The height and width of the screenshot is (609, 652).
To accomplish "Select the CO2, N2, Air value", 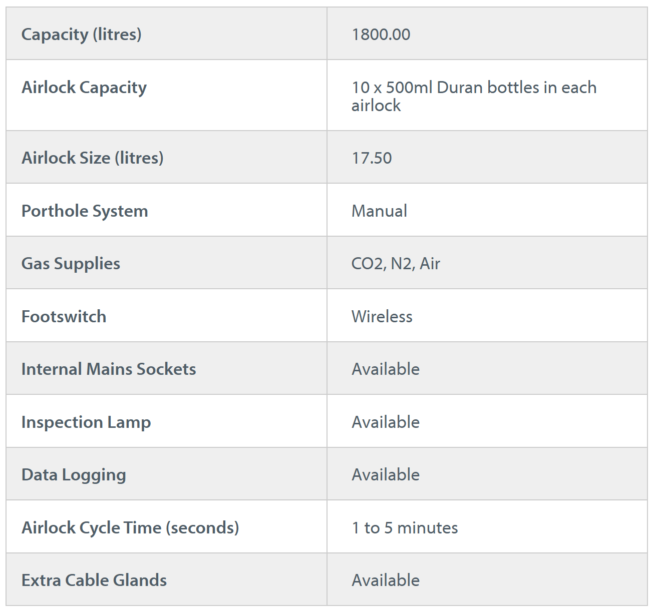I will click(x=396, y=264).
